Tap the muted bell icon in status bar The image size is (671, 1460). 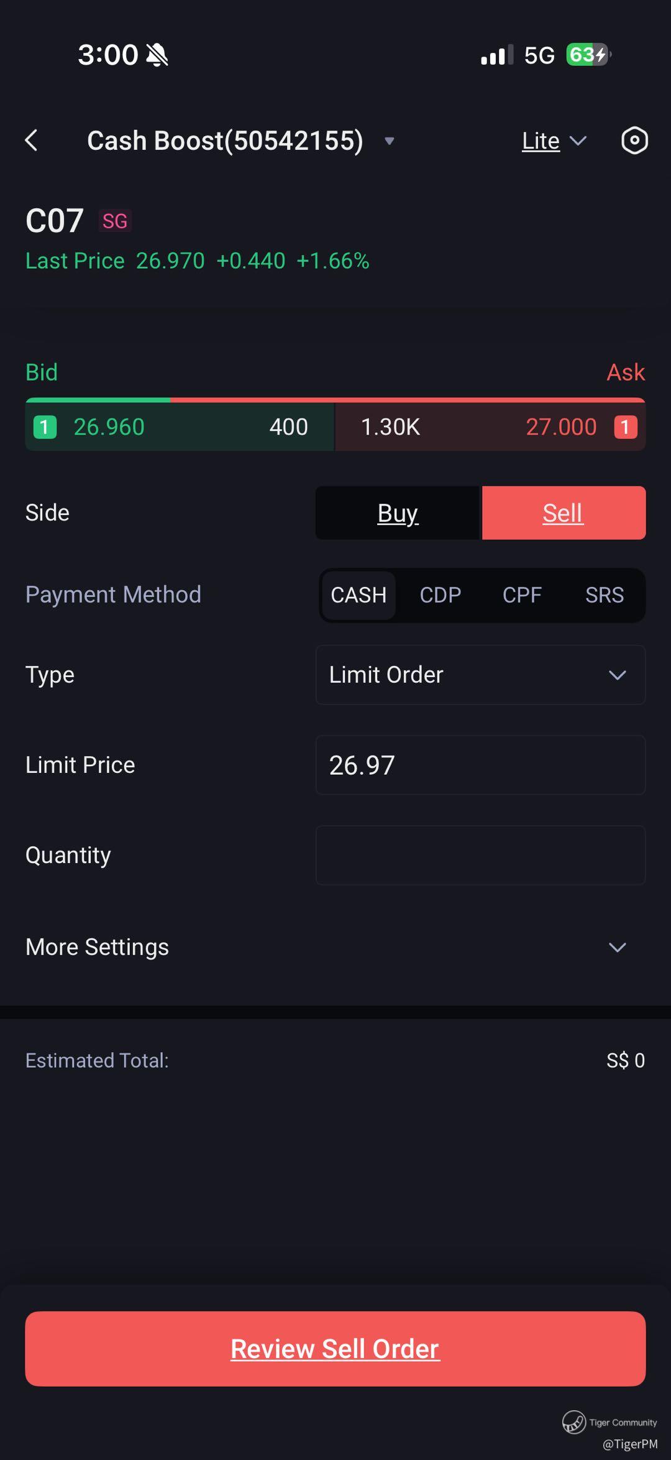157,55
